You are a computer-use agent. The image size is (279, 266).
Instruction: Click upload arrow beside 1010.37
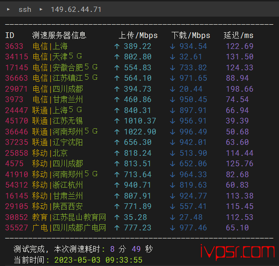coord(117,121)
